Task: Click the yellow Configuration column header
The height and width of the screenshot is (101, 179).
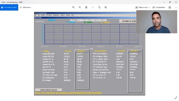Action: coord(100,51)
